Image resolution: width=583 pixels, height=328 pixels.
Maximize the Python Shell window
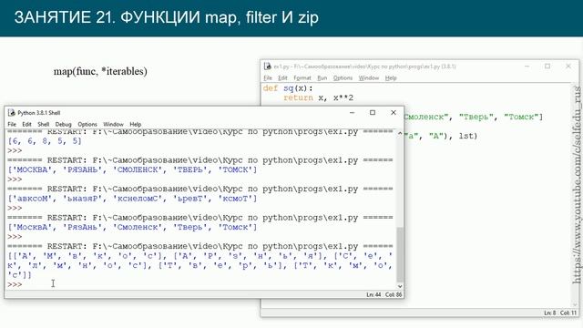pos(373,113)
